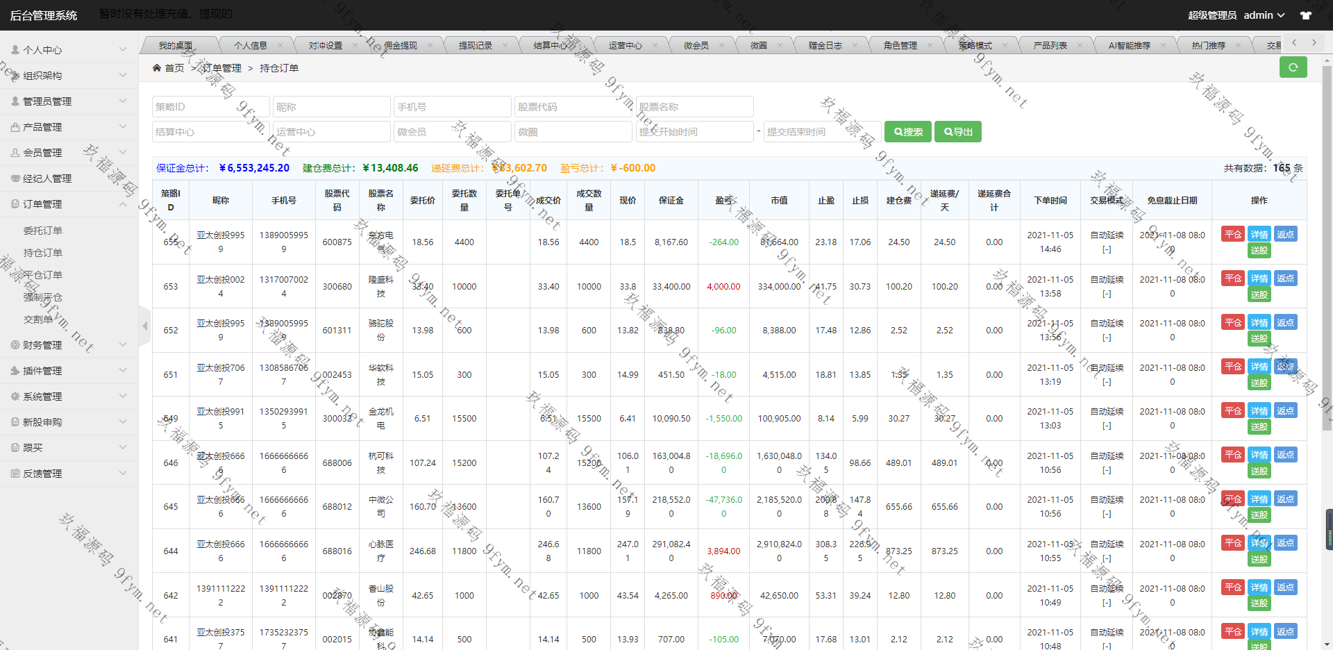The height and width of the screenshot is (650, 1333).
Task: Open 委托订单 in the sidebar
Action: coord(43,231)
